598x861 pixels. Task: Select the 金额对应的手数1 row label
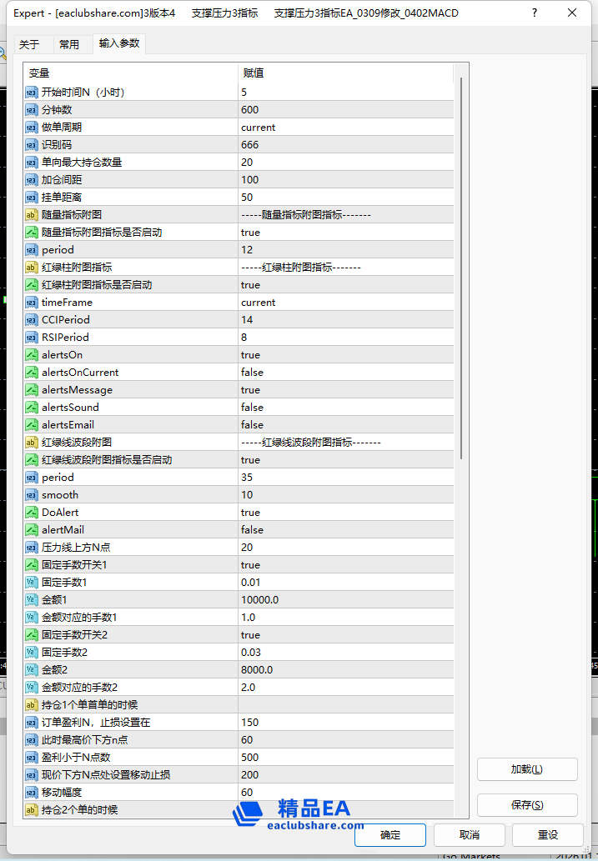[x=79, y=618]
